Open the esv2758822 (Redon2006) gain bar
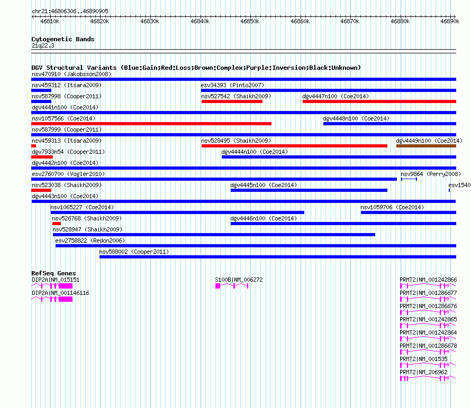The width and height of the screenshot is (471, 408). [x=256, y=246]
